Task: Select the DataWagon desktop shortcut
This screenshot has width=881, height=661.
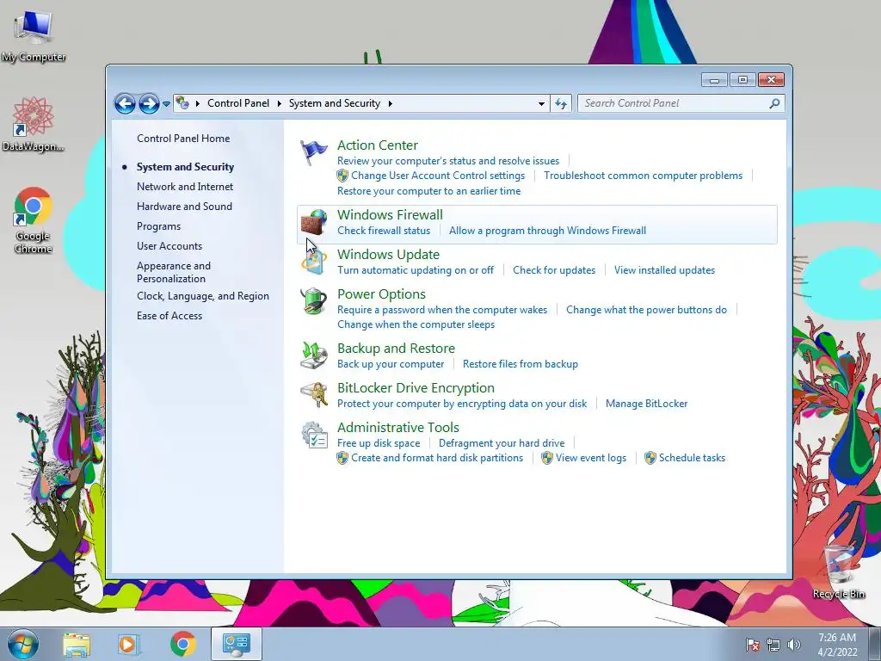Action: coord(34,124)
